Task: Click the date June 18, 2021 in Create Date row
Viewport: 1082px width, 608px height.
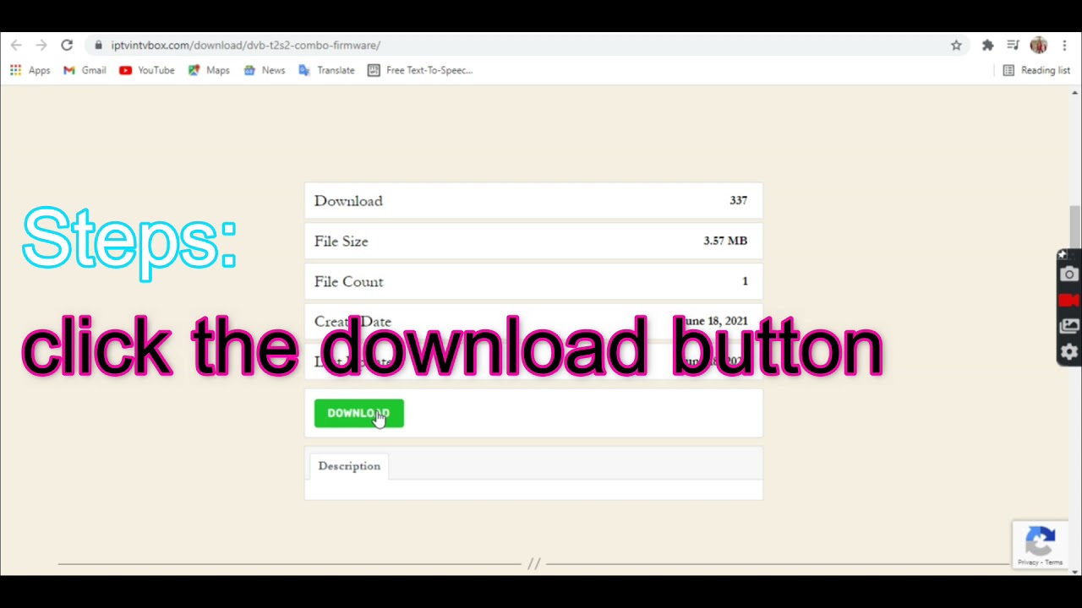Action: coord(714,321)
